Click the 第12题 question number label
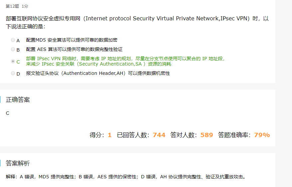 (12, 6)
